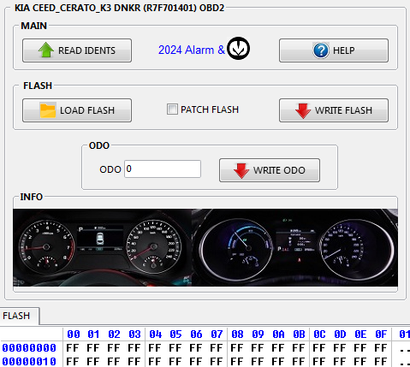The width and height of the screenshot is (410, 367).
Task: Select hex row address 00000010
Action: click(29, 361)
